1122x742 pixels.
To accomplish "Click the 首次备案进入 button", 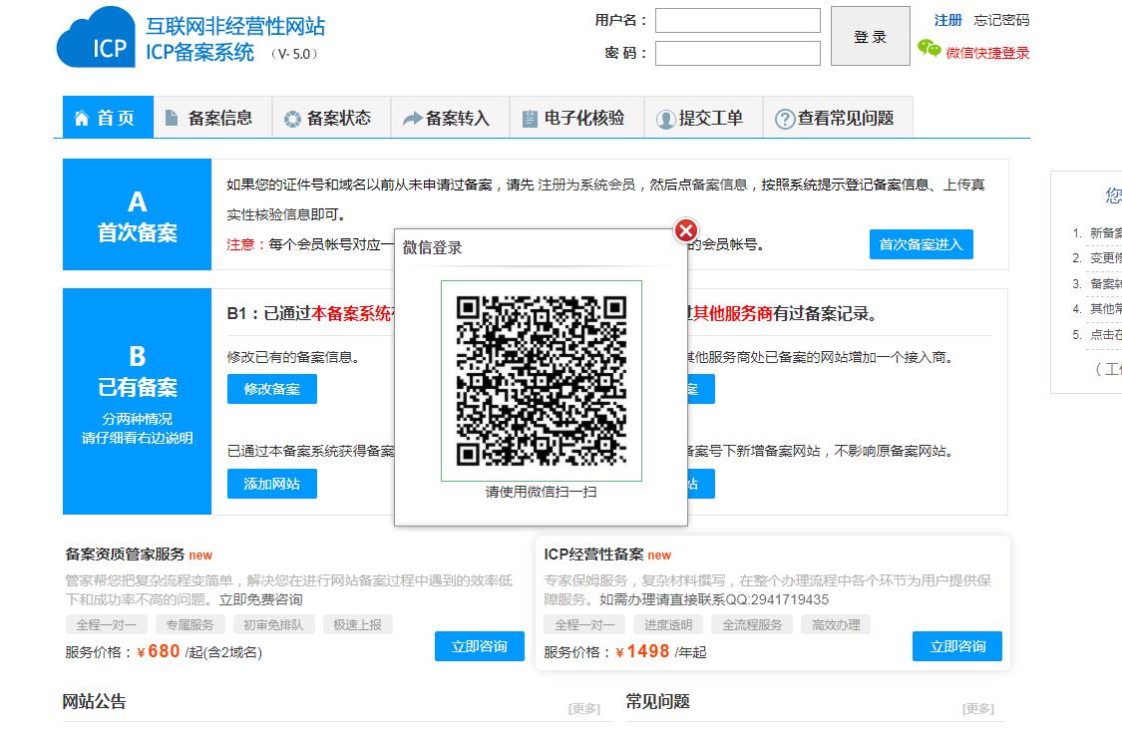I will pyautogui.click(x=921, y=244).
